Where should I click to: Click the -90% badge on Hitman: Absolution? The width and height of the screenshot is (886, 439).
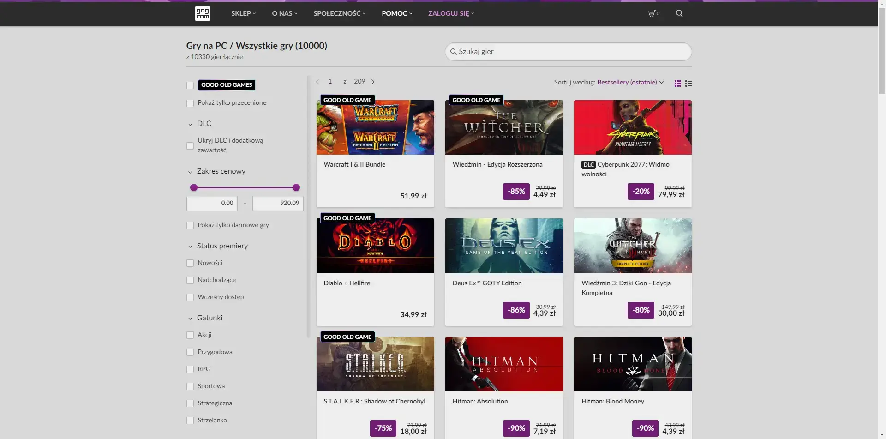pos(516,428)
